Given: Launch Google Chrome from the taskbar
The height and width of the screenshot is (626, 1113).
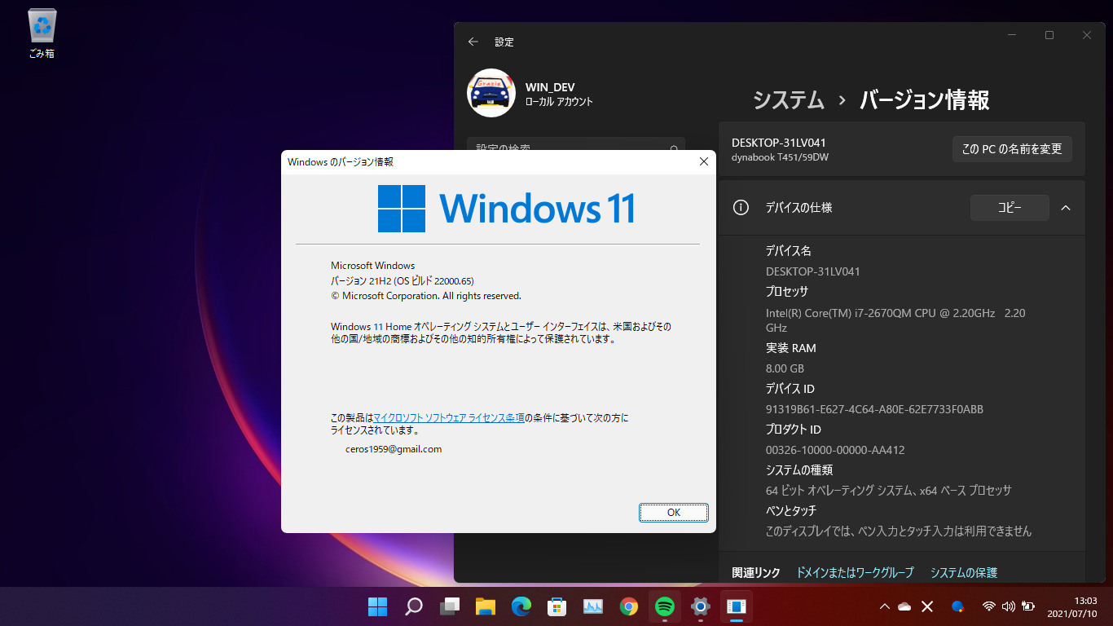Looking at the screenshot, I should (628, 606).
